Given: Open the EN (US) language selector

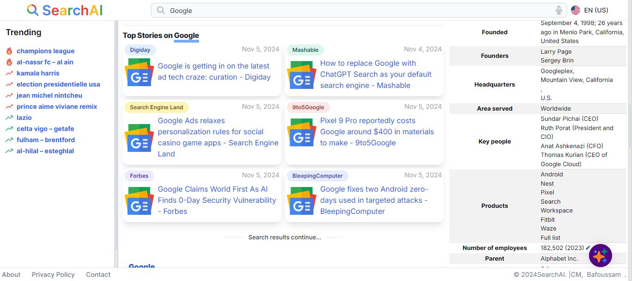Looking at the screenshot, I should [590, 10].
